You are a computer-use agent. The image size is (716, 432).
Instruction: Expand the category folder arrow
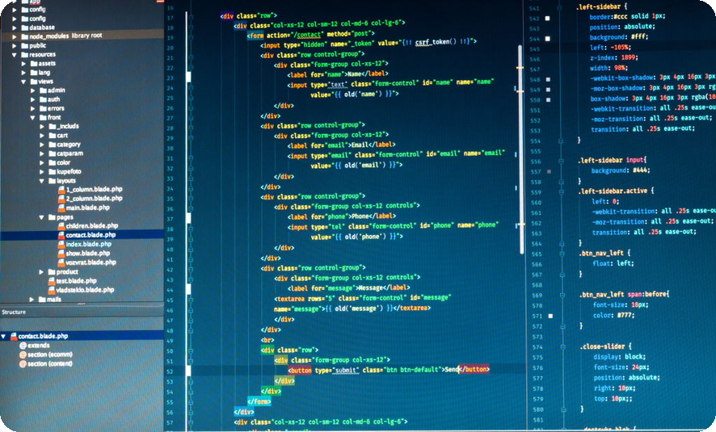[x=41, y=145]
